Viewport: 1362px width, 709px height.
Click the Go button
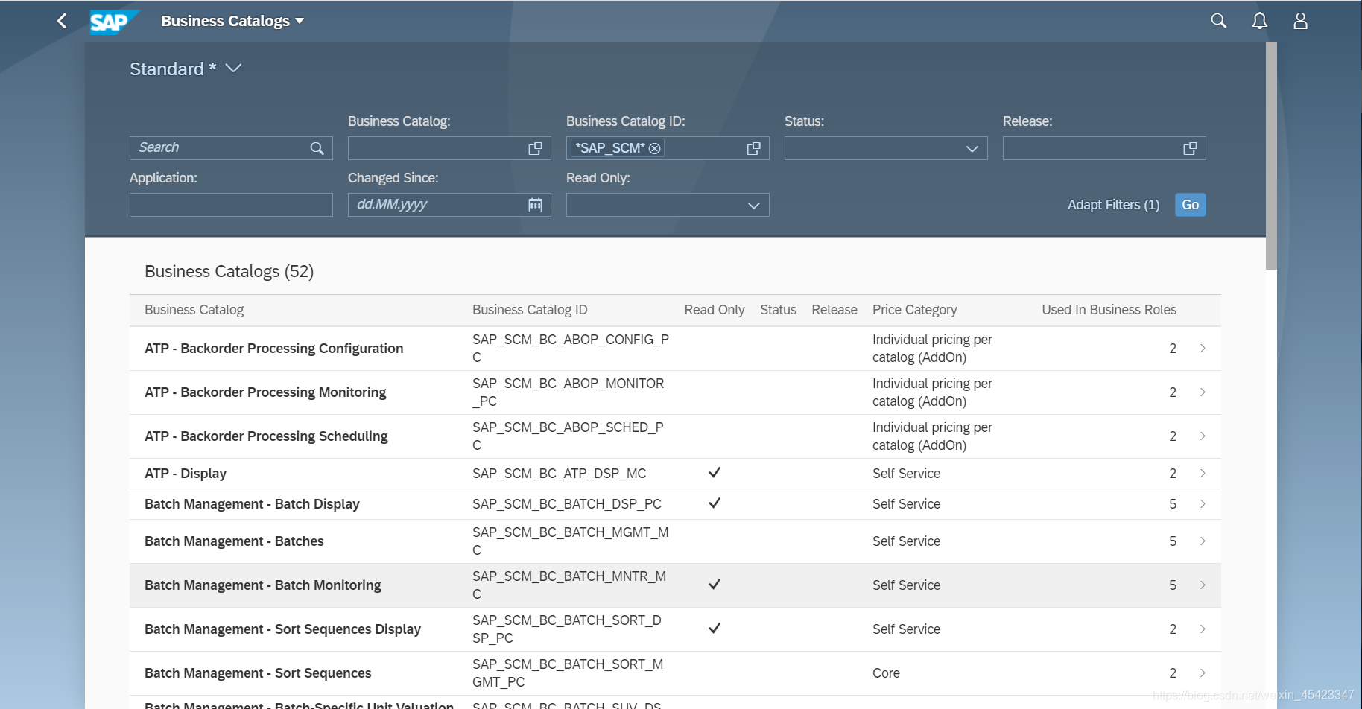pos(1190,205)
